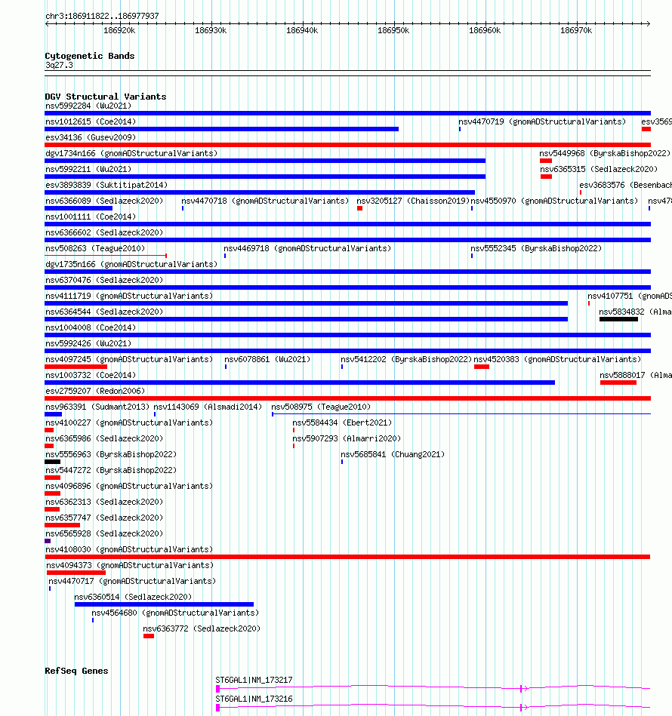Select esv3893839 (Suktitipat2014) label
The image size is (672, 716).
tap(106, 185)
